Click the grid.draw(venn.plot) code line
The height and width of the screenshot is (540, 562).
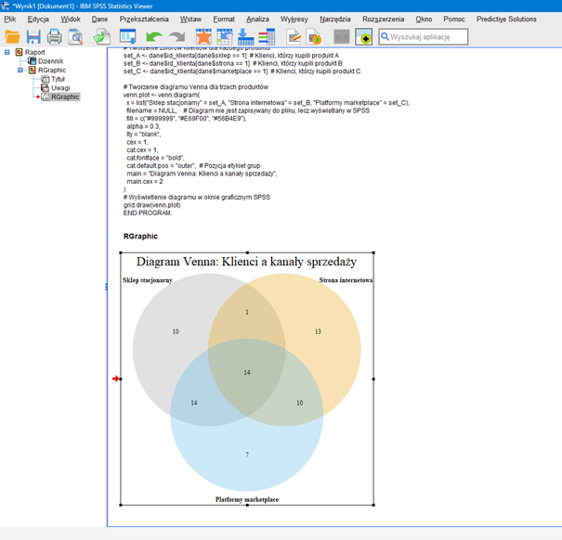click(152, 205)
